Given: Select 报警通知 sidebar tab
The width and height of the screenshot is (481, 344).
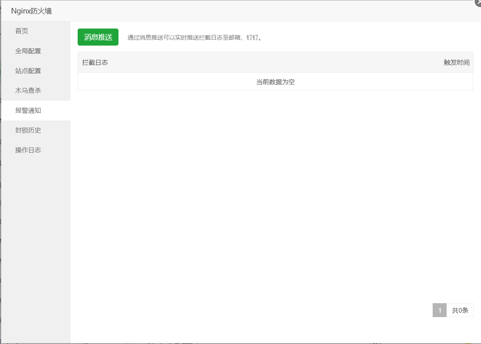Looking at the screenshot, I should pyautogui.click(x=36, y=111).
